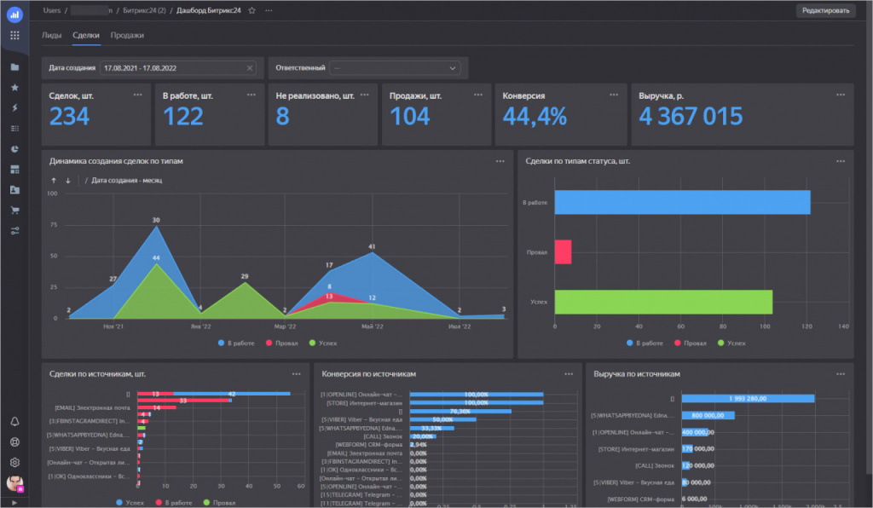The image size is (873, 508).
Task: Open menu of Не реализовано widget
Action: tap(365, 95)
